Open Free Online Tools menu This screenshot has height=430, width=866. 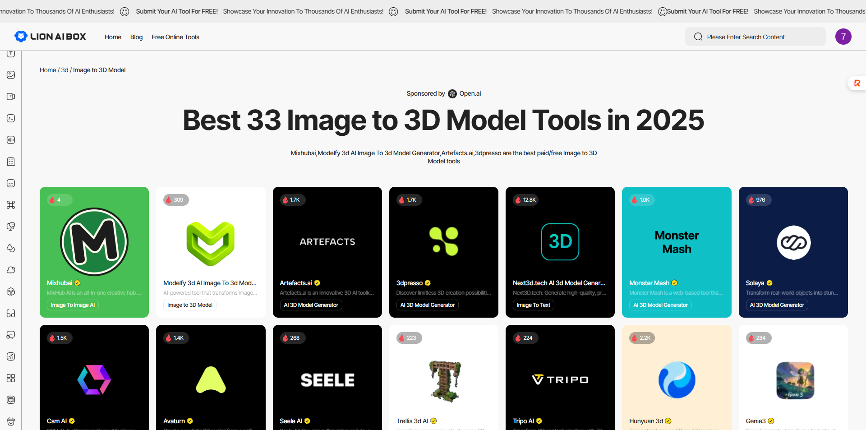pyautogui.click(x=175, y=37)
